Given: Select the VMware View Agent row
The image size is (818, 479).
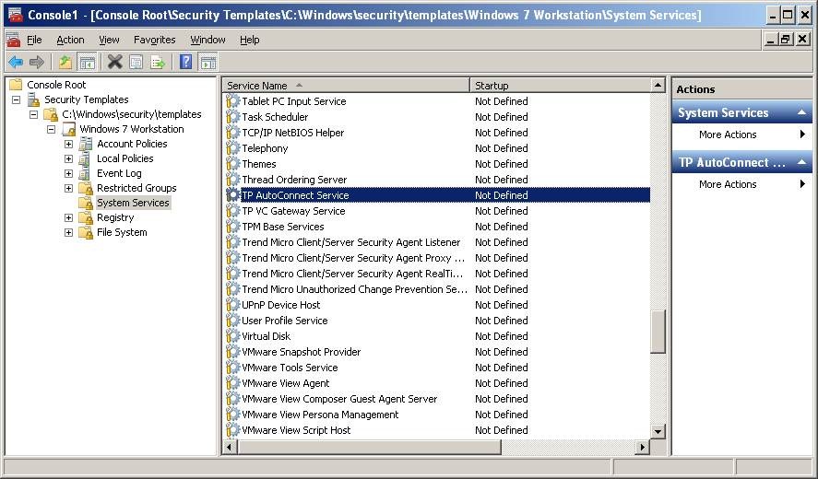Looking at the screenshot, I should click(437, 383).
